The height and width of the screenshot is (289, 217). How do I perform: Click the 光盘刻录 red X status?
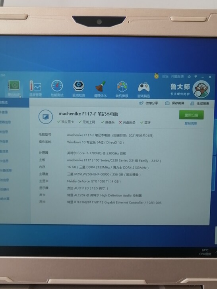click(127, 122)
